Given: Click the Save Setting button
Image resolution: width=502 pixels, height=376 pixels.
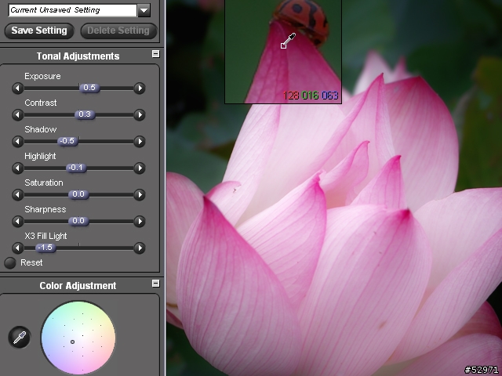Looking at the screenshot, I should [39, 31].
